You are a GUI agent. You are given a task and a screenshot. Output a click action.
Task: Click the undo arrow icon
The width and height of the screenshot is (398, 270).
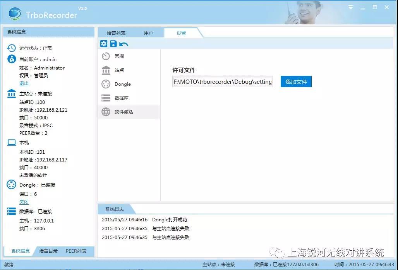(124, 44)
